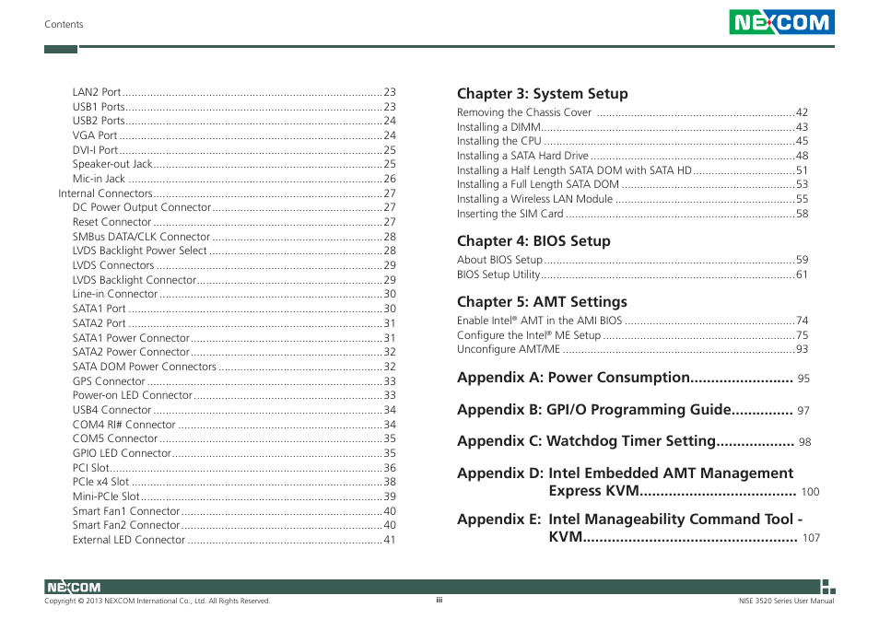Open the USB2 Ports entry
Image resolution: width=879 pixels, height=619 pixels.
pos(234,121)
